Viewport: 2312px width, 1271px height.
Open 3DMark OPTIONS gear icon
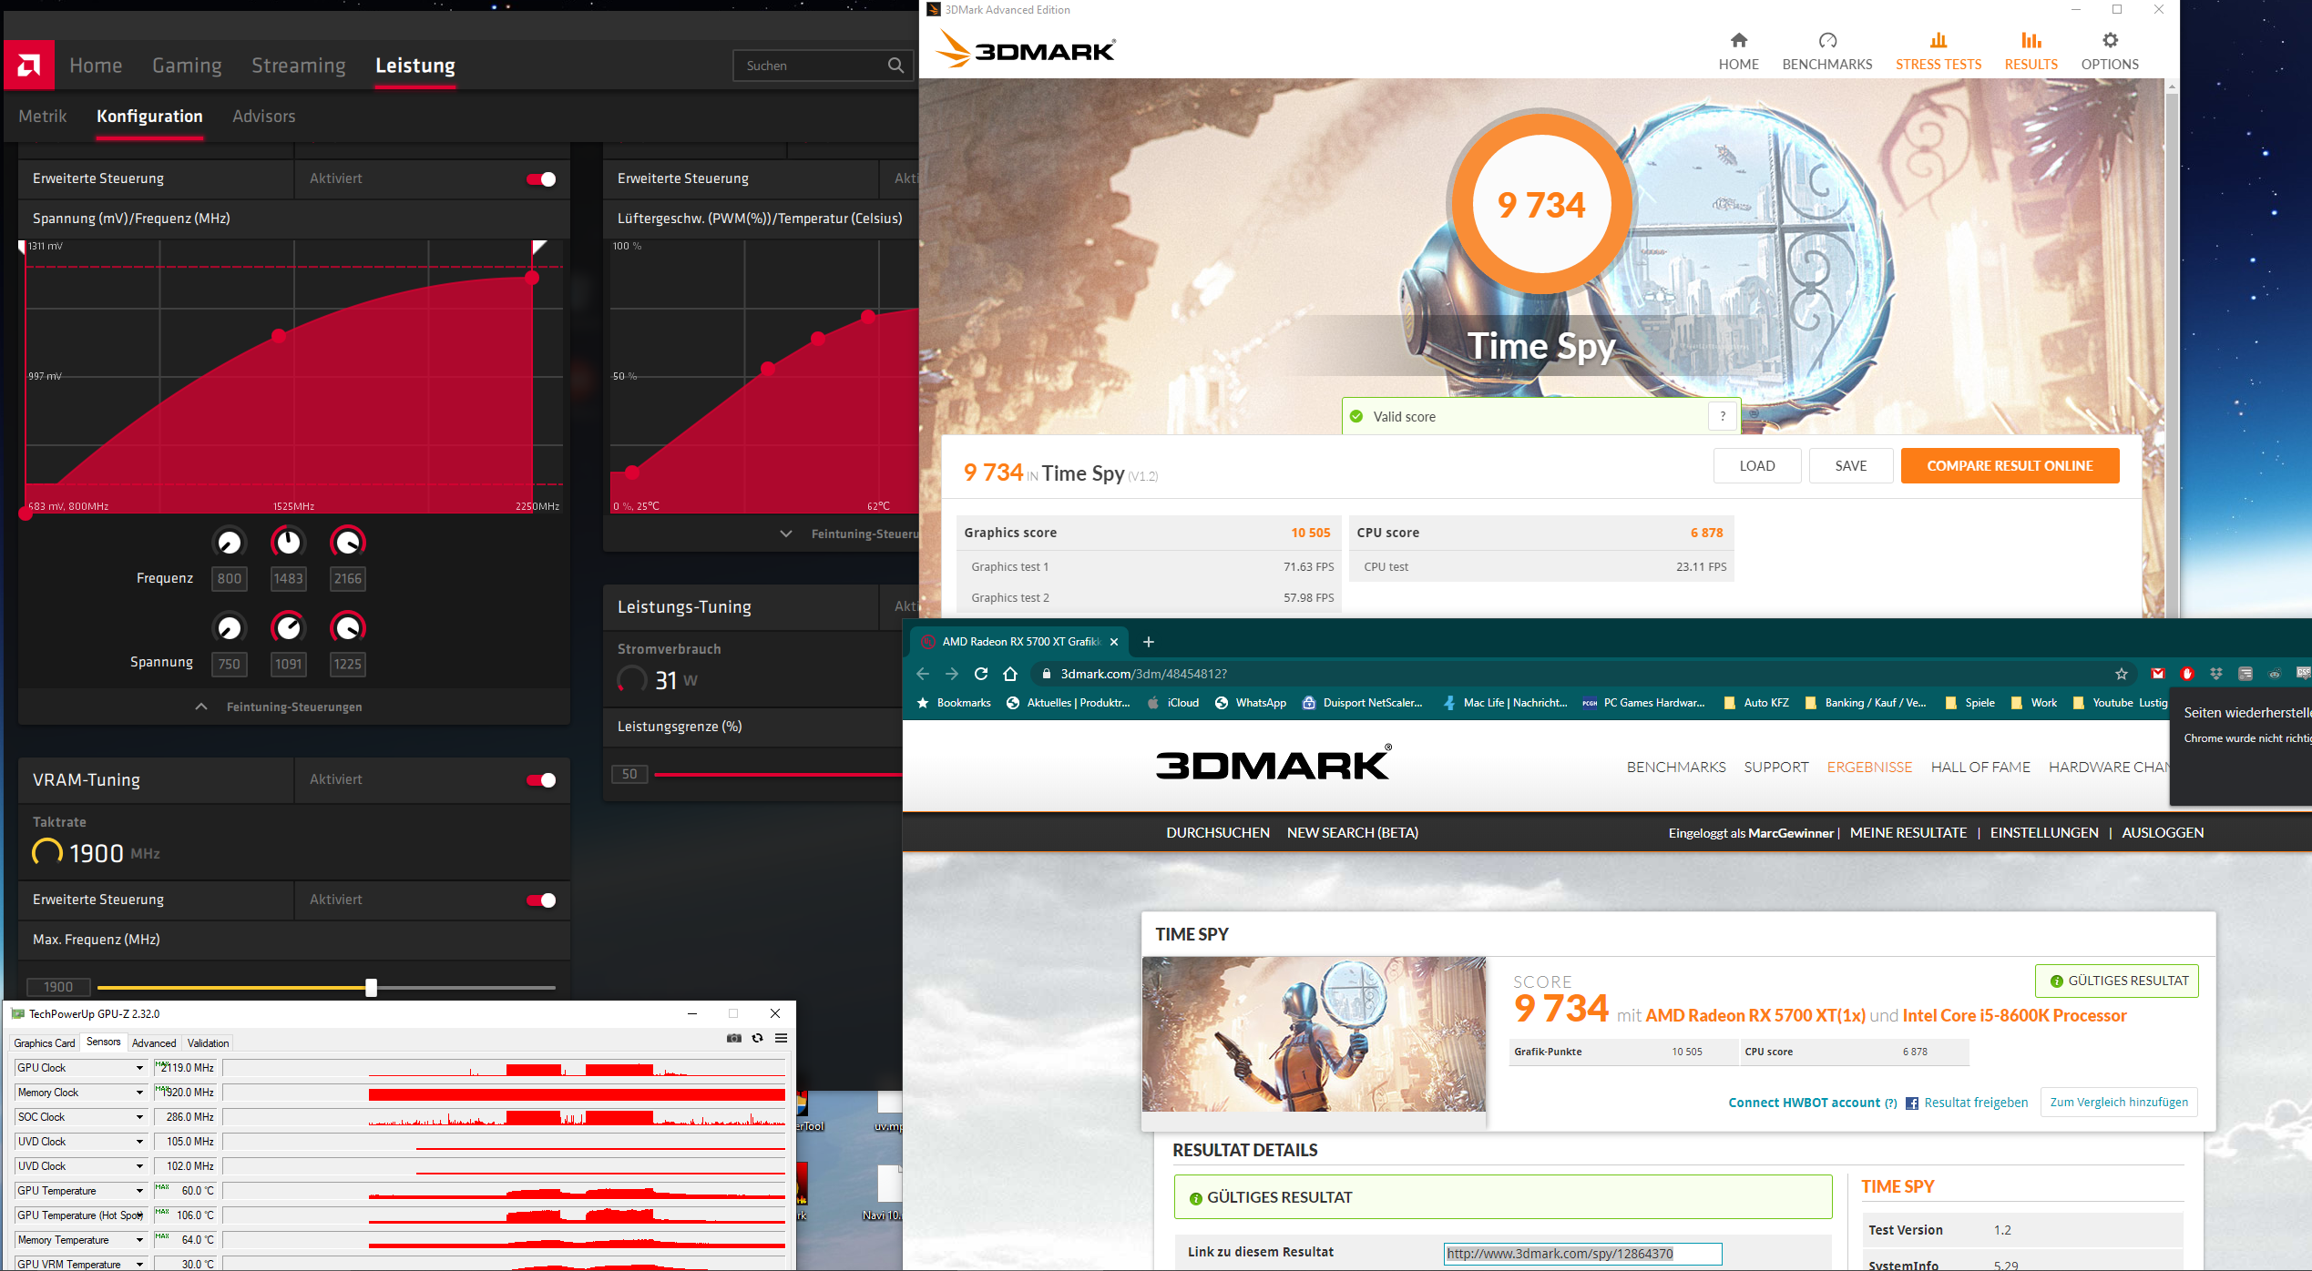point(2109,41)
